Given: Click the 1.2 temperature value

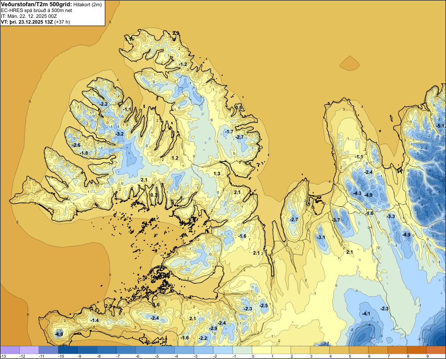Looking at the screenshot, I should [175, 158].
